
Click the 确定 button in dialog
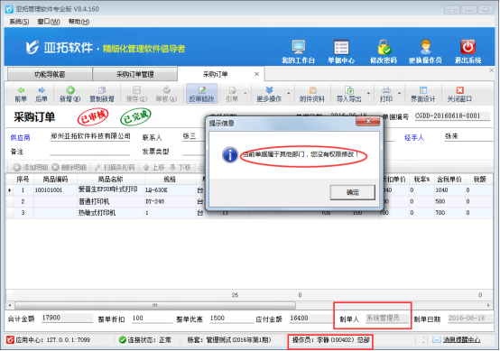(x=353, y=192)
